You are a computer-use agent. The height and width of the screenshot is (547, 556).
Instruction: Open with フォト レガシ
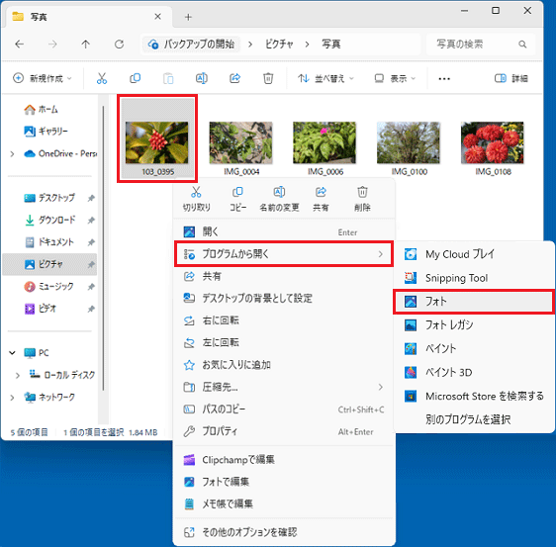[x=473, y=325]
